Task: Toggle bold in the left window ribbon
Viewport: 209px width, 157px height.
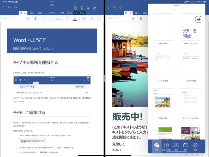Action: 36,19
